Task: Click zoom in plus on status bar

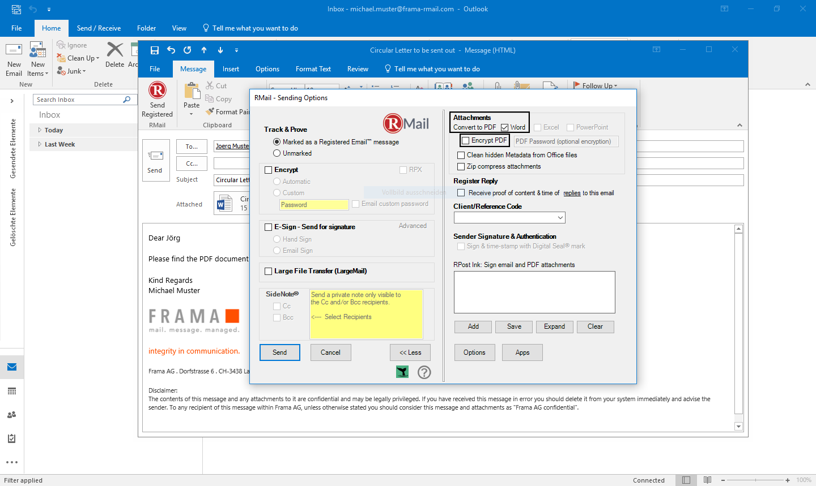Action: [788, 480]
